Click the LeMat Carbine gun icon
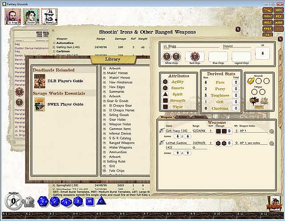The width and height of the screenshot is (285, 221). (x=162, y=143)
